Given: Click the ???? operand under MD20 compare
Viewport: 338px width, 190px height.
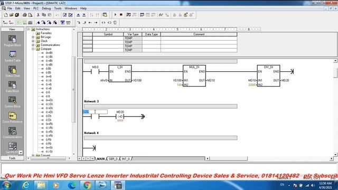Looking at the screenshot, I should tap(120, 121).
